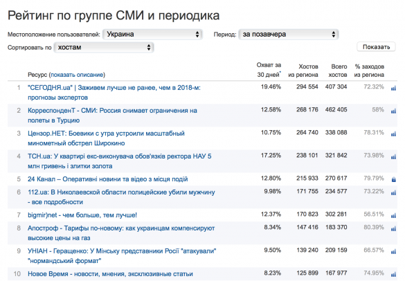Open the Новое Время resource link
Screen dimensions: 405x281
[110, 274]
